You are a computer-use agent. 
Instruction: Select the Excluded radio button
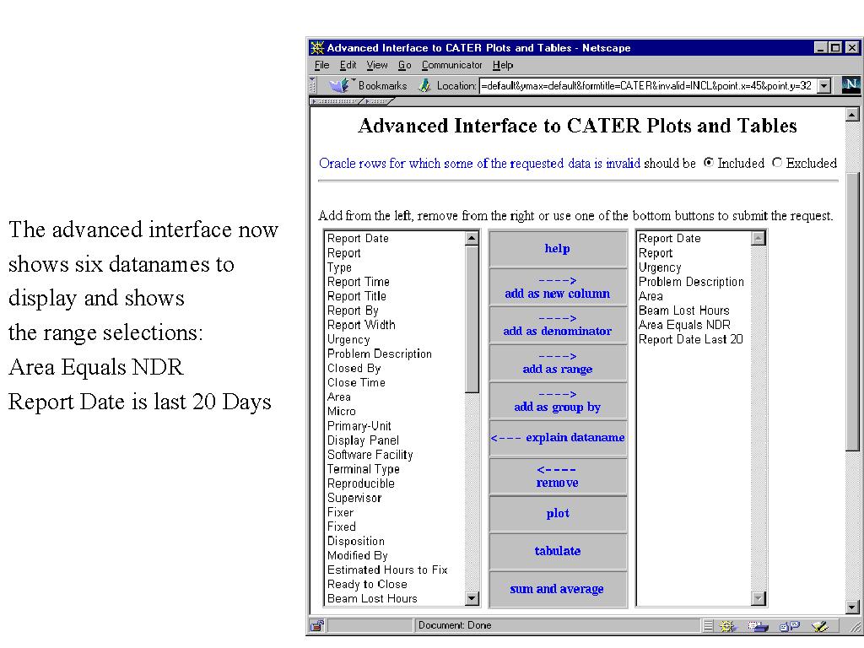[x=777, y=163]
